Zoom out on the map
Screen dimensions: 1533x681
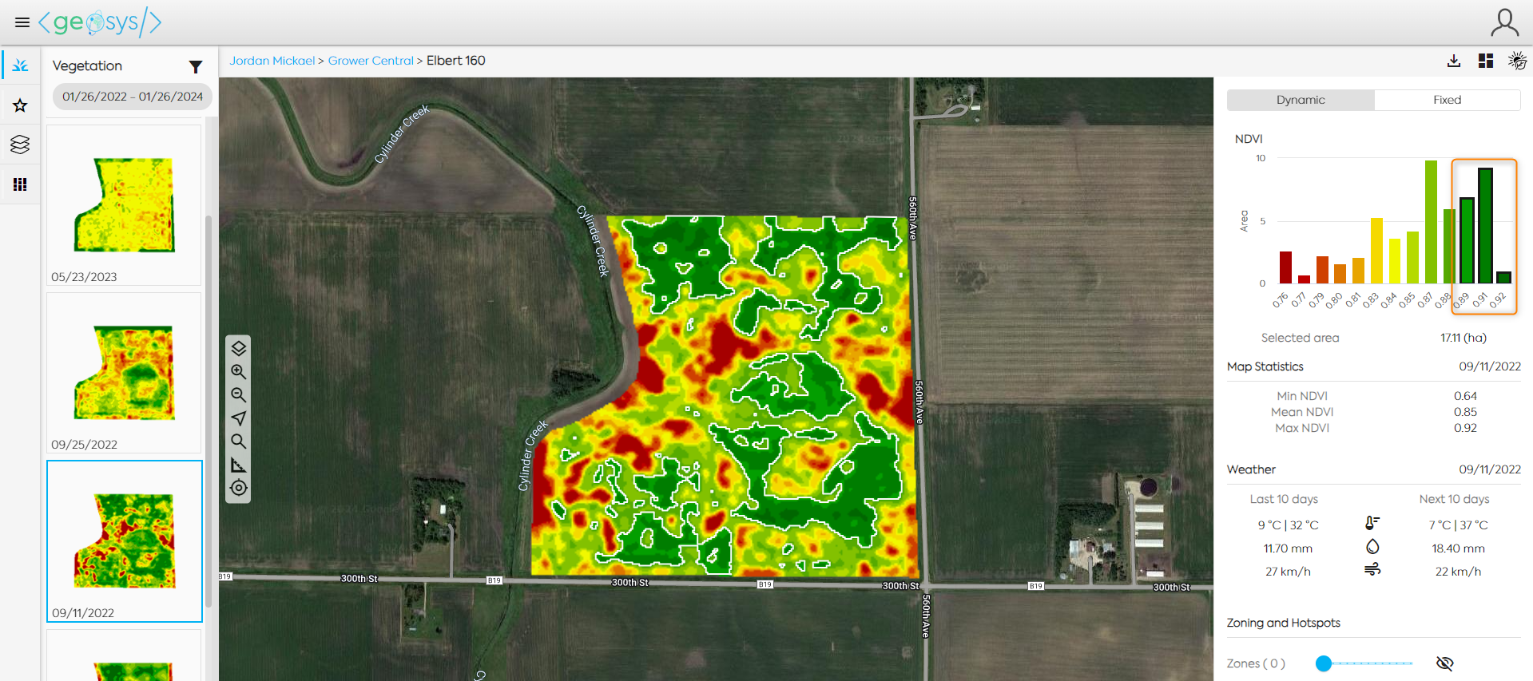tap(238, 394)
